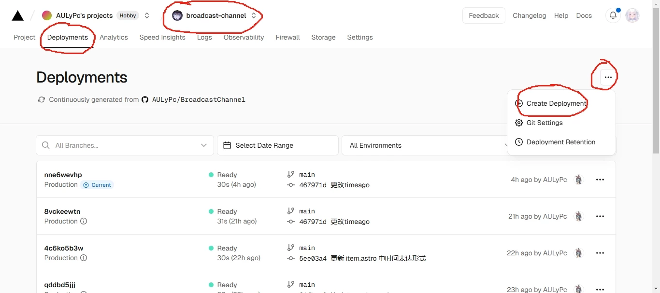Click the info icon next to 4c6ko5b3w Production
Image resolution: width=660 pixels, height=293 pixels.
coord(84,258)
